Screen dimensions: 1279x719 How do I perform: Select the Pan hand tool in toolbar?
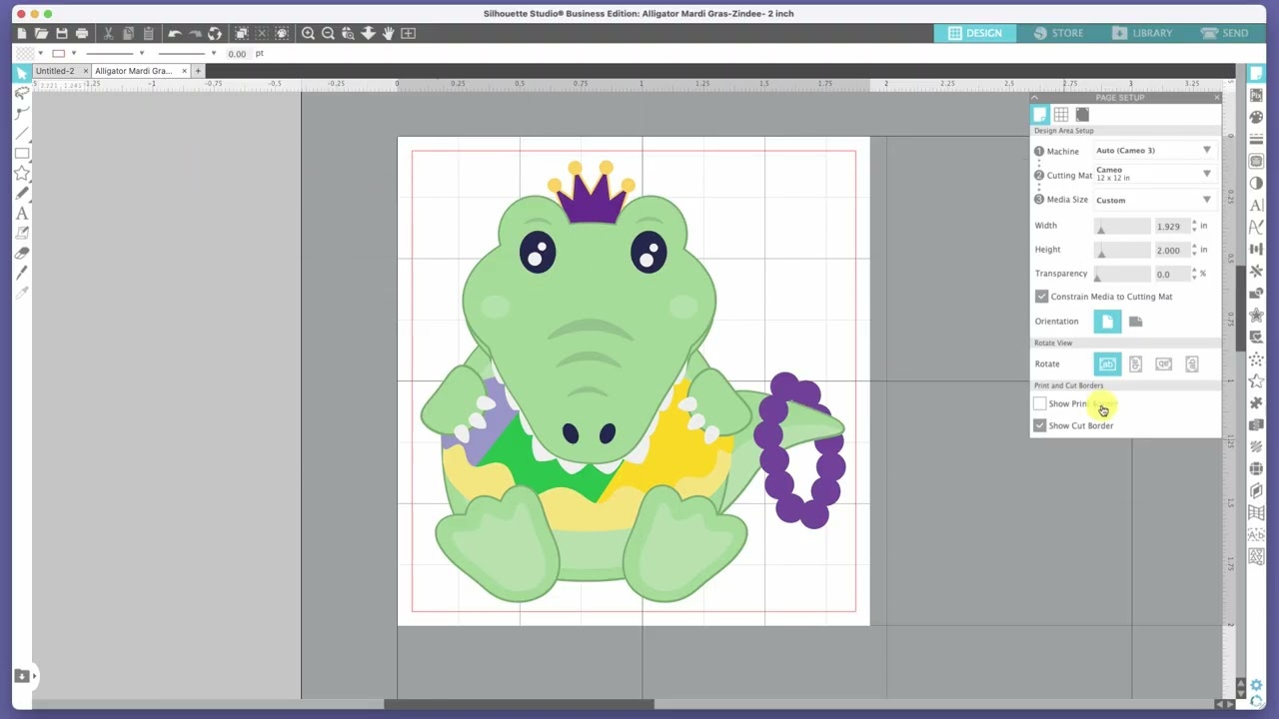pyautogui.click(x=388, y=33)
